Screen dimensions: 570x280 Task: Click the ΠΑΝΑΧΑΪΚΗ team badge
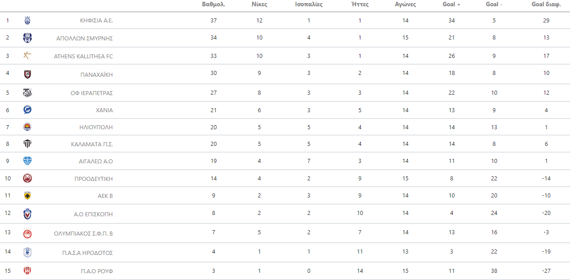[x=27, y=74]
